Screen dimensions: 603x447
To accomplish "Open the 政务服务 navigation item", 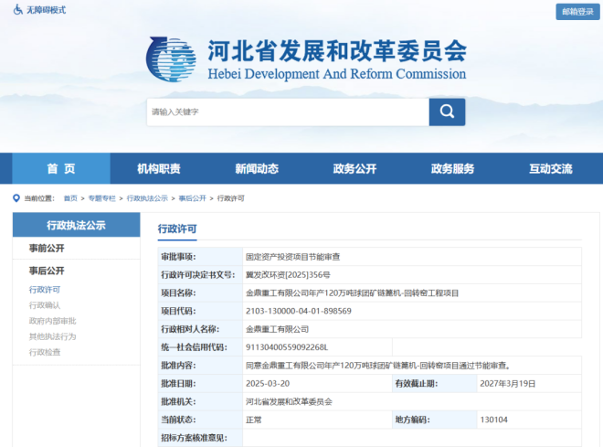I will tap(452, 168).
